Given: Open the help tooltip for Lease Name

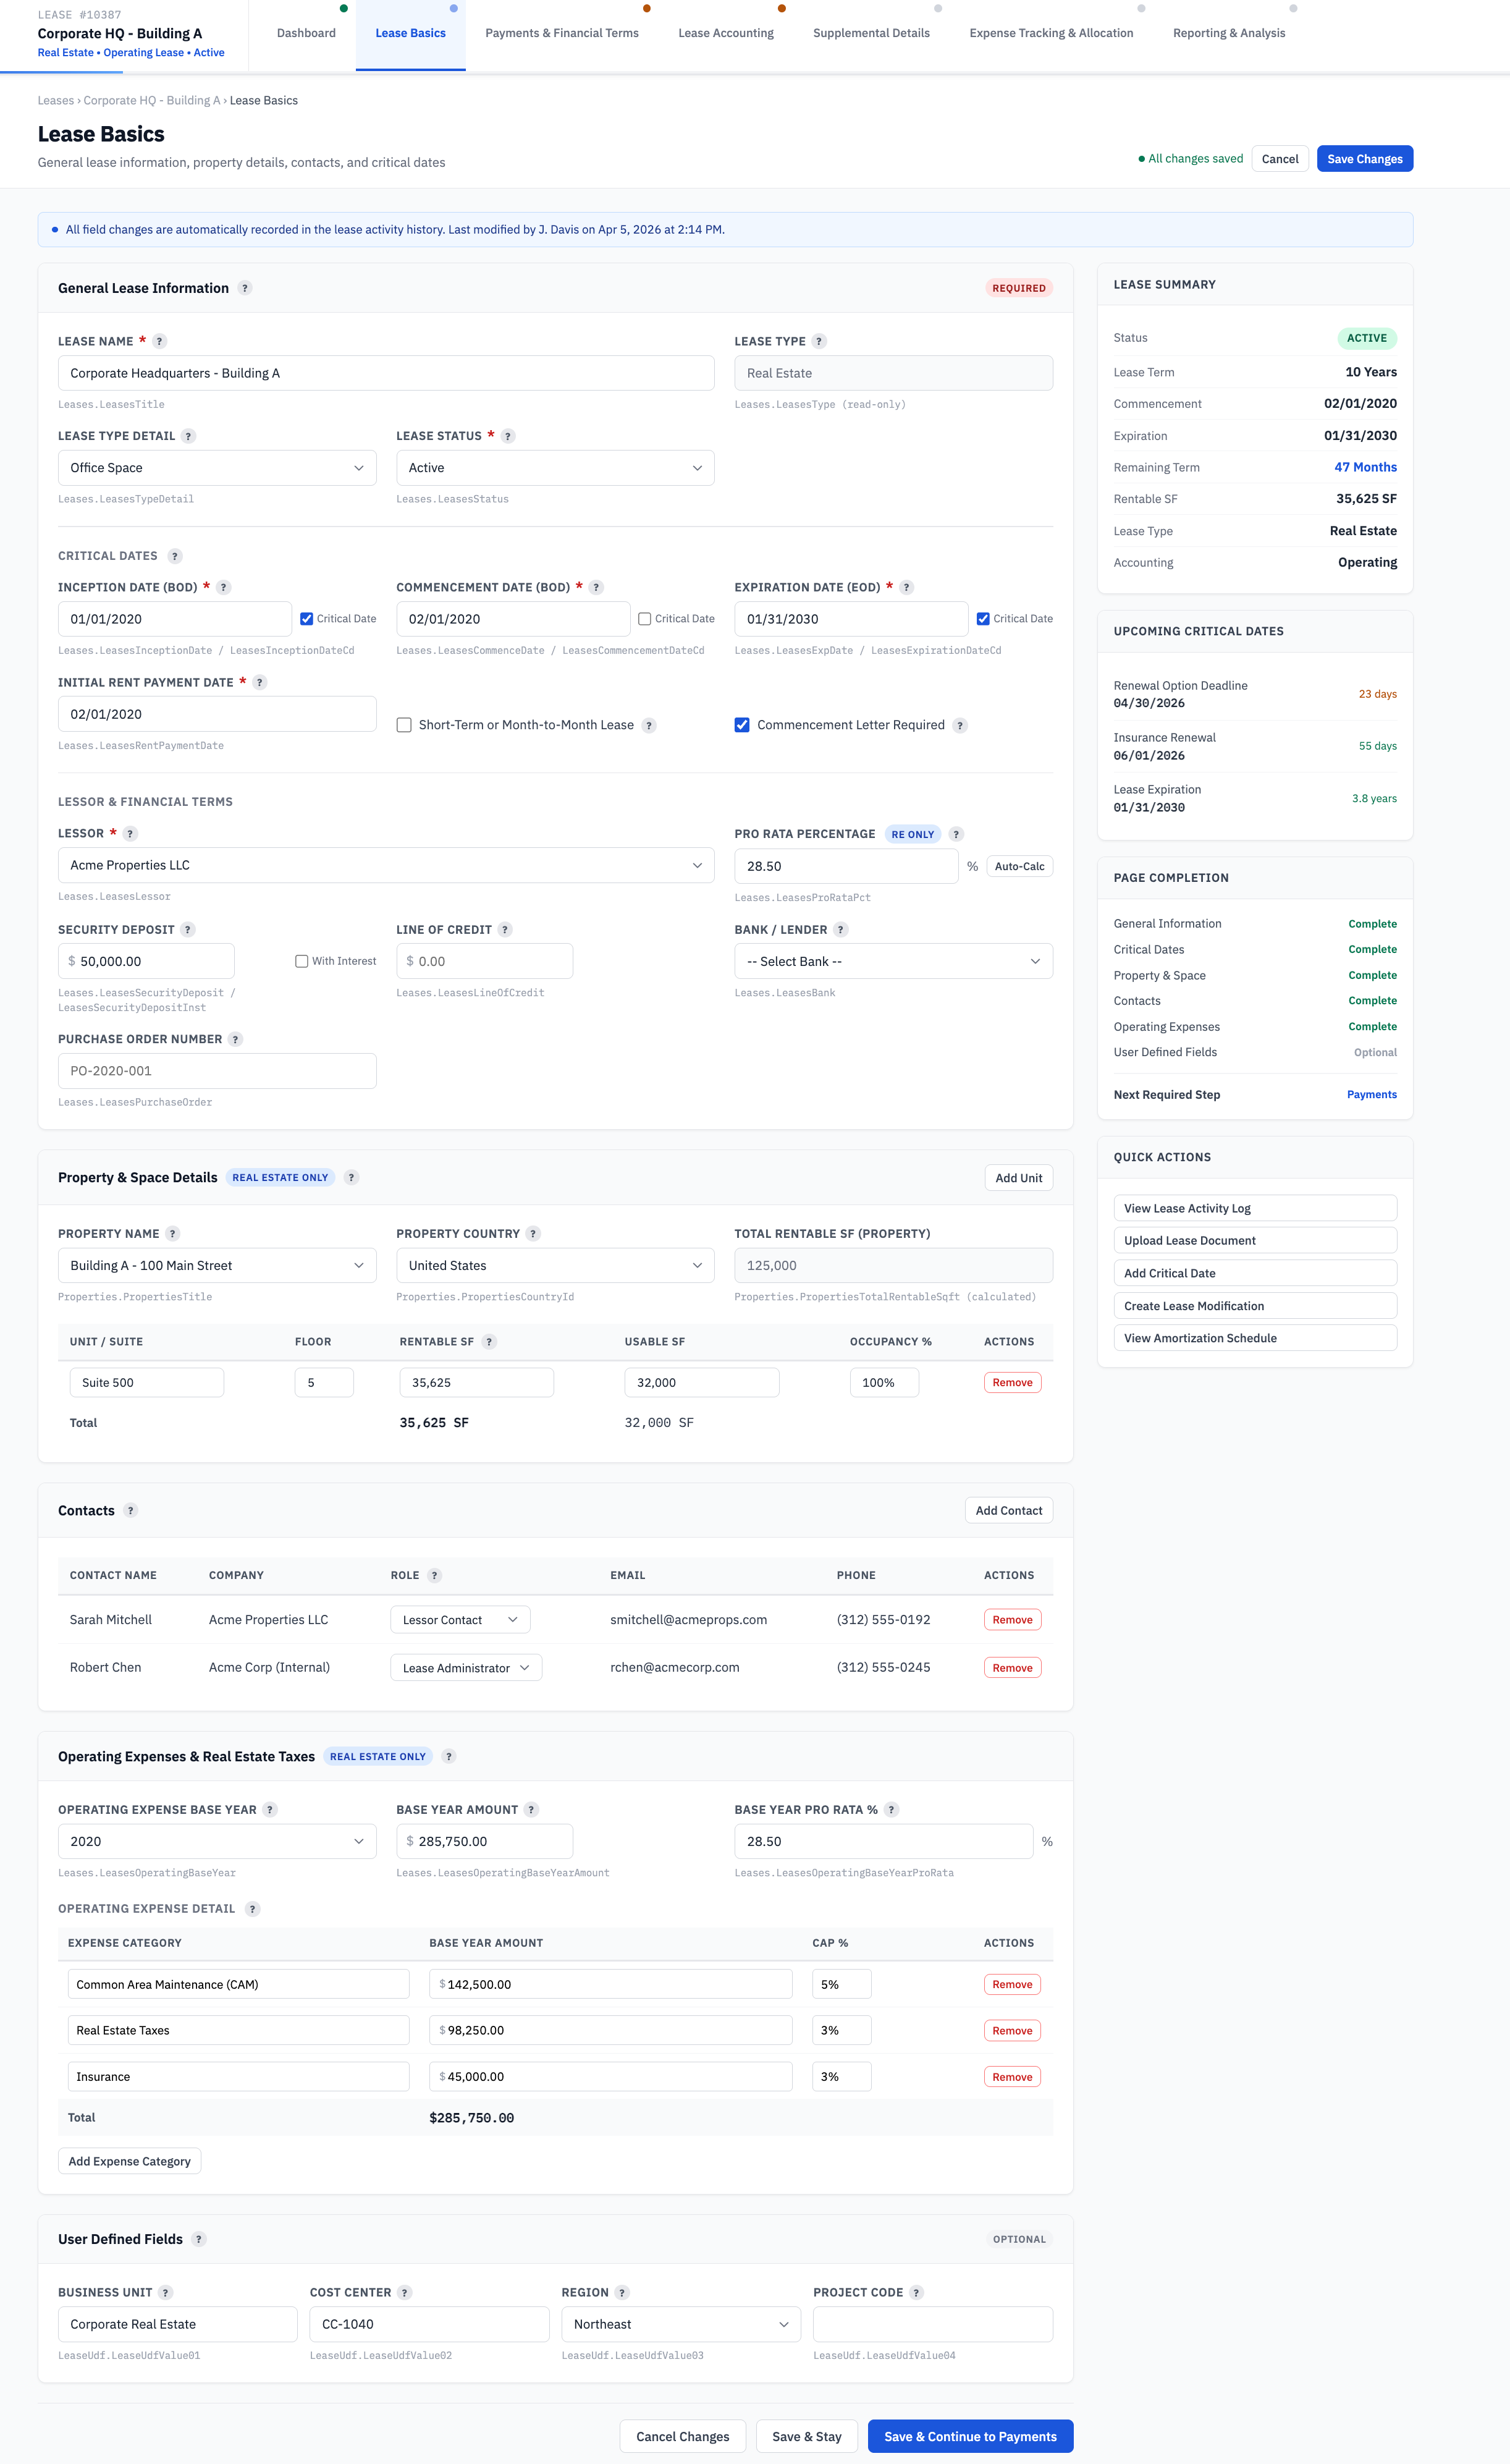Looking at the screenshot, I should pos(158,341).
